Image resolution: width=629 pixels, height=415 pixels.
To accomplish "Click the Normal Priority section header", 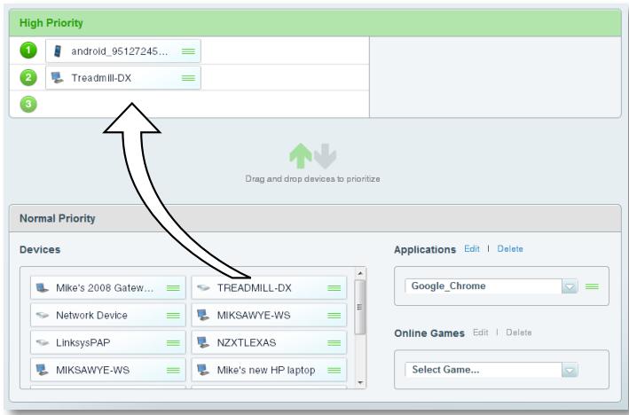I will pos(315,218).
